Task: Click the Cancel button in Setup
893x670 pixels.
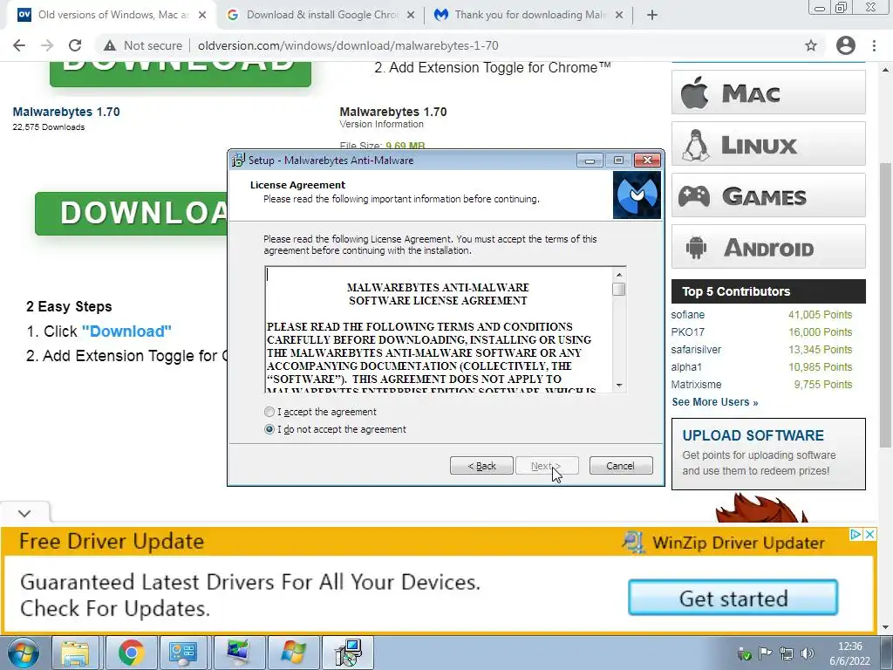Action: click(x=621, y=466)
